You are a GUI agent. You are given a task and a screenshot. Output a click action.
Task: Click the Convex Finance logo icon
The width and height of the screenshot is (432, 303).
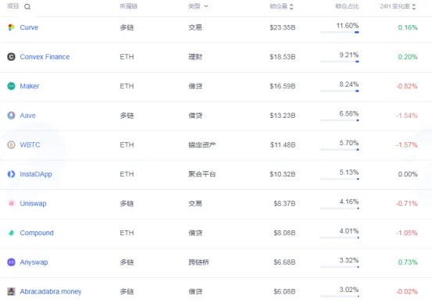[x=11, y=57]
